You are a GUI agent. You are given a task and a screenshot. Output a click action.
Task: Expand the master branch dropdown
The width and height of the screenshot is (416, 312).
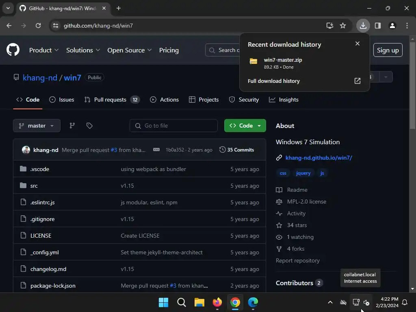pos(37,126)
